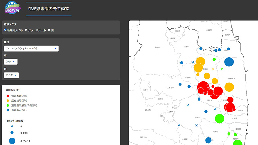Viewport: 258px width, 145px height.
Task: Click the small 0-0.05 legend circle
Action: click(12, 133)
